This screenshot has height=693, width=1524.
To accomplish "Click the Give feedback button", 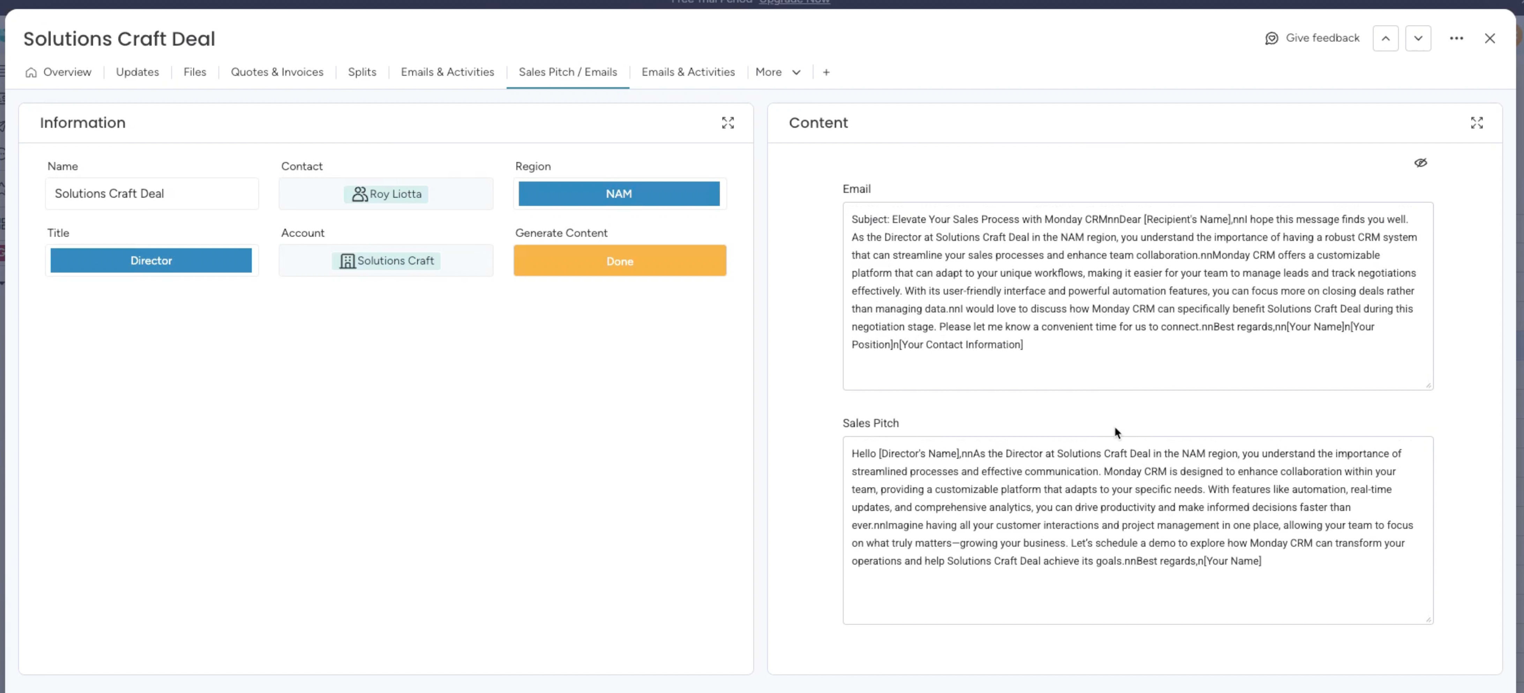I will 1312,38.
